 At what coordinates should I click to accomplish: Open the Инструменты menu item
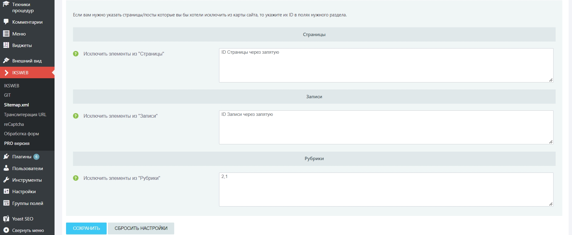pyautogui.click(x=27, y=180)
